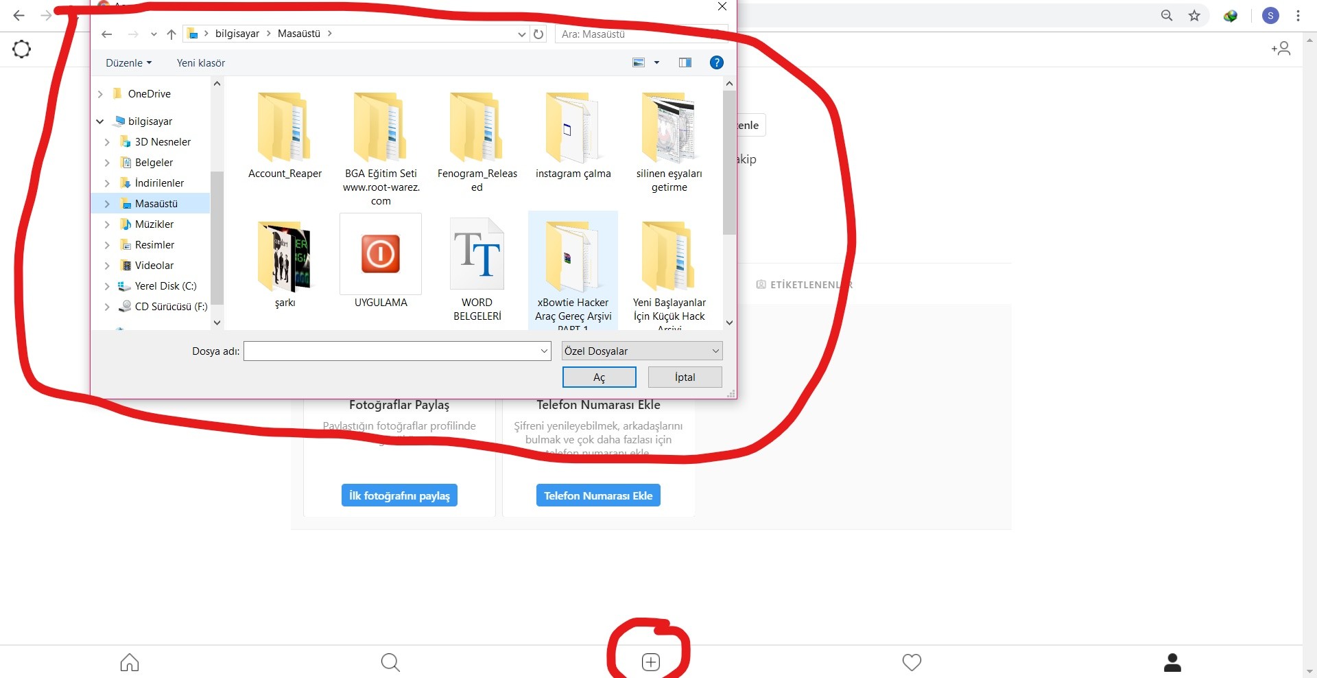The height and width of the screenshot is (678, 1317).
Task: Select the WORD BELGELERİ file
Action: [x=477, y=270]
